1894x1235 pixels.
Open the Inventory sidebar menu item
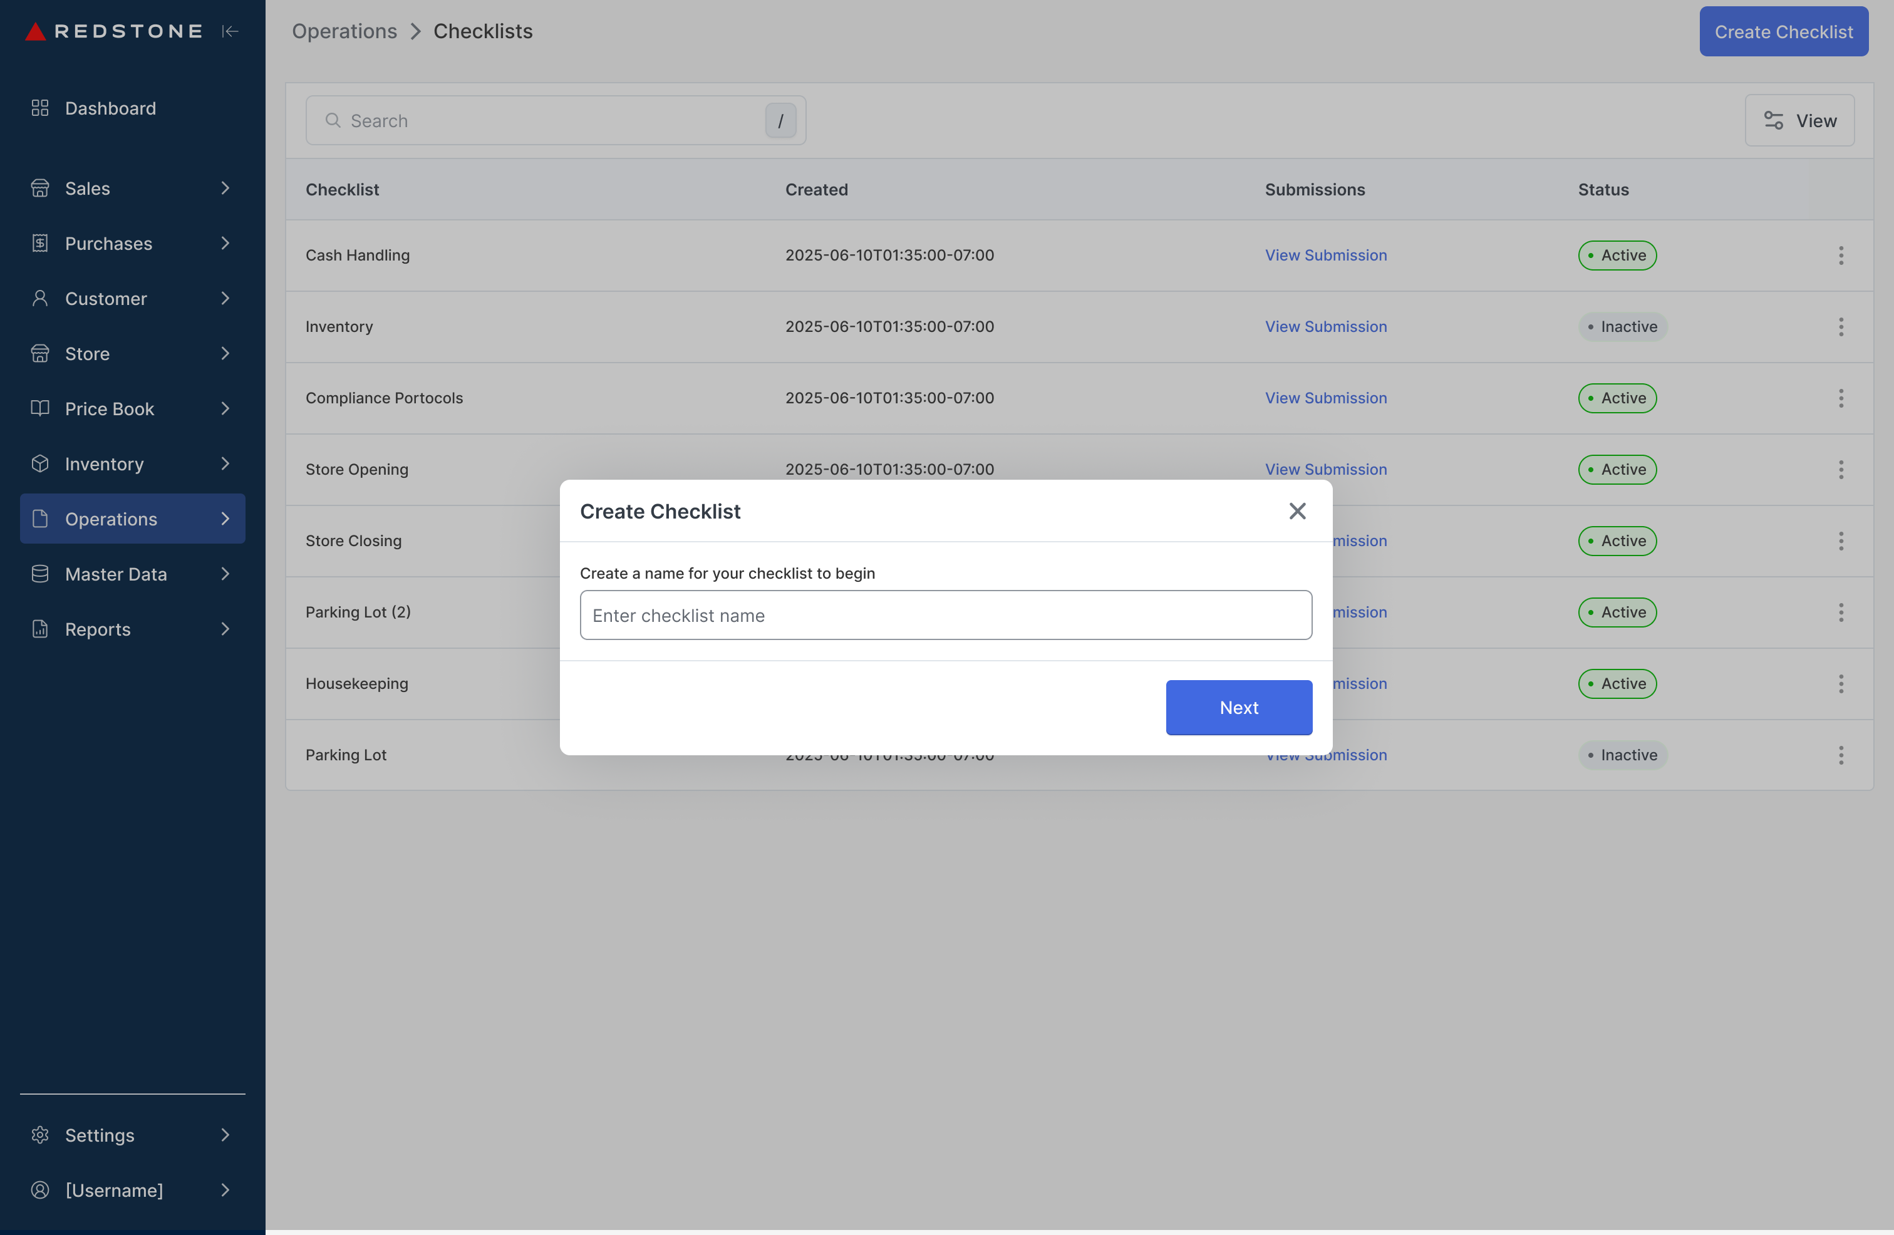click(104, 464)
